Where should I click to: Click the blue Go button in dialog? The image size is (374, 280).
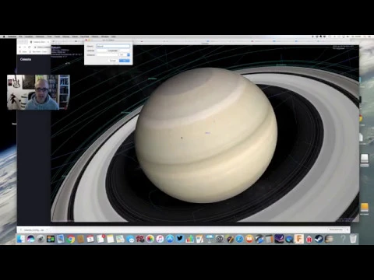click(x=124, y=61)
